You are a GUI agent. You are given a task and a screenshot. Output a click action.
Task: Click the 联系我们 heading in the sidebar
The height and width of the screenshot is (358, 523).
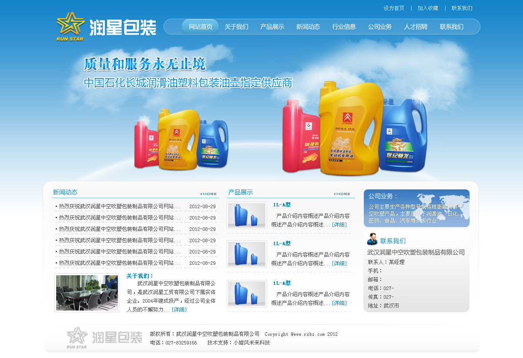[393, 241]
